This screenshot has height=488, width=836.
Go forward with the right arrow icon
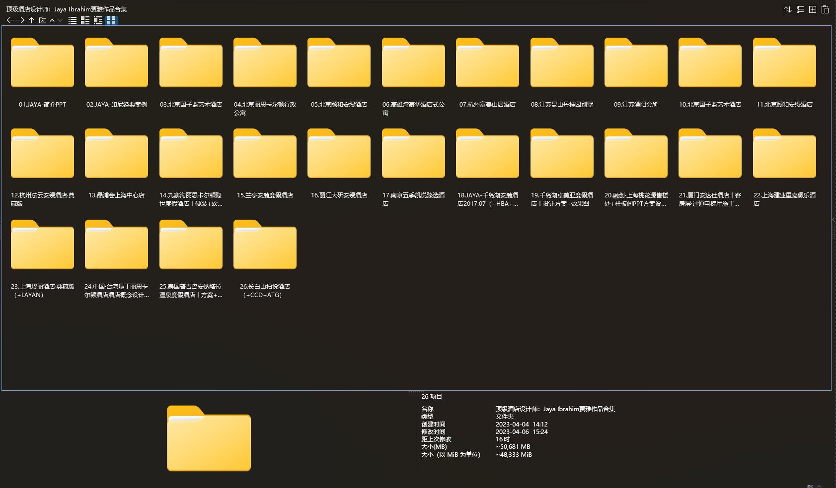[21, 20]
